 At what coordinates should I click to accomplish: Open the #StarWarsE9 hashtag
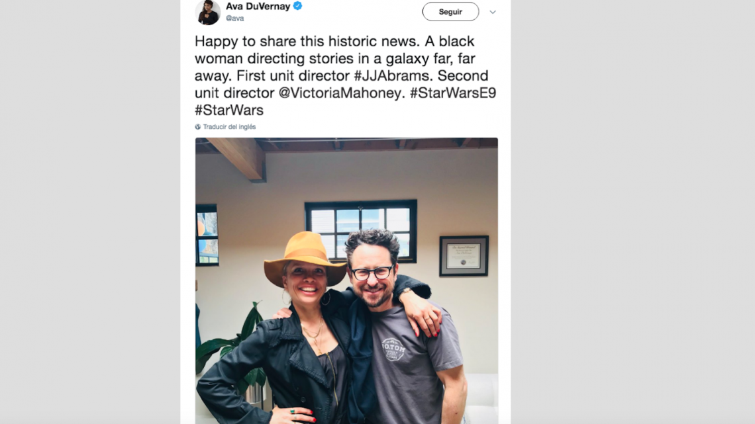tap(452, 93)
